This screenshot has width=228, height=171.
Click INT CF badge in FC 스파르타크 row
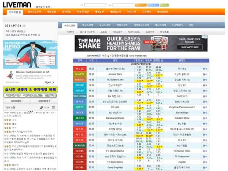[x=80, y=102]
